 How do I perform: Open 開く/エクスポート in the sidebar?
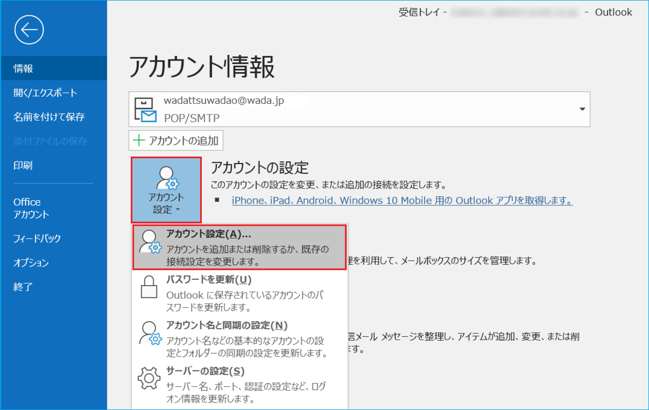[54, 92]
